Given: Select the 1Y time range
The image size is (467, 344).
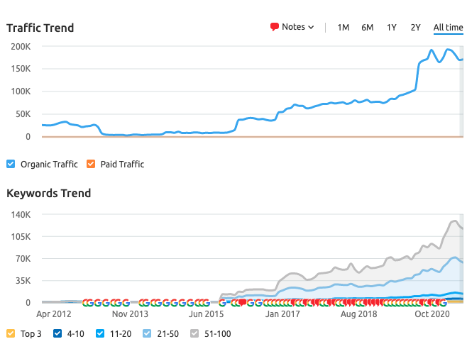Looking at the screenshot, I should (391, 28).
